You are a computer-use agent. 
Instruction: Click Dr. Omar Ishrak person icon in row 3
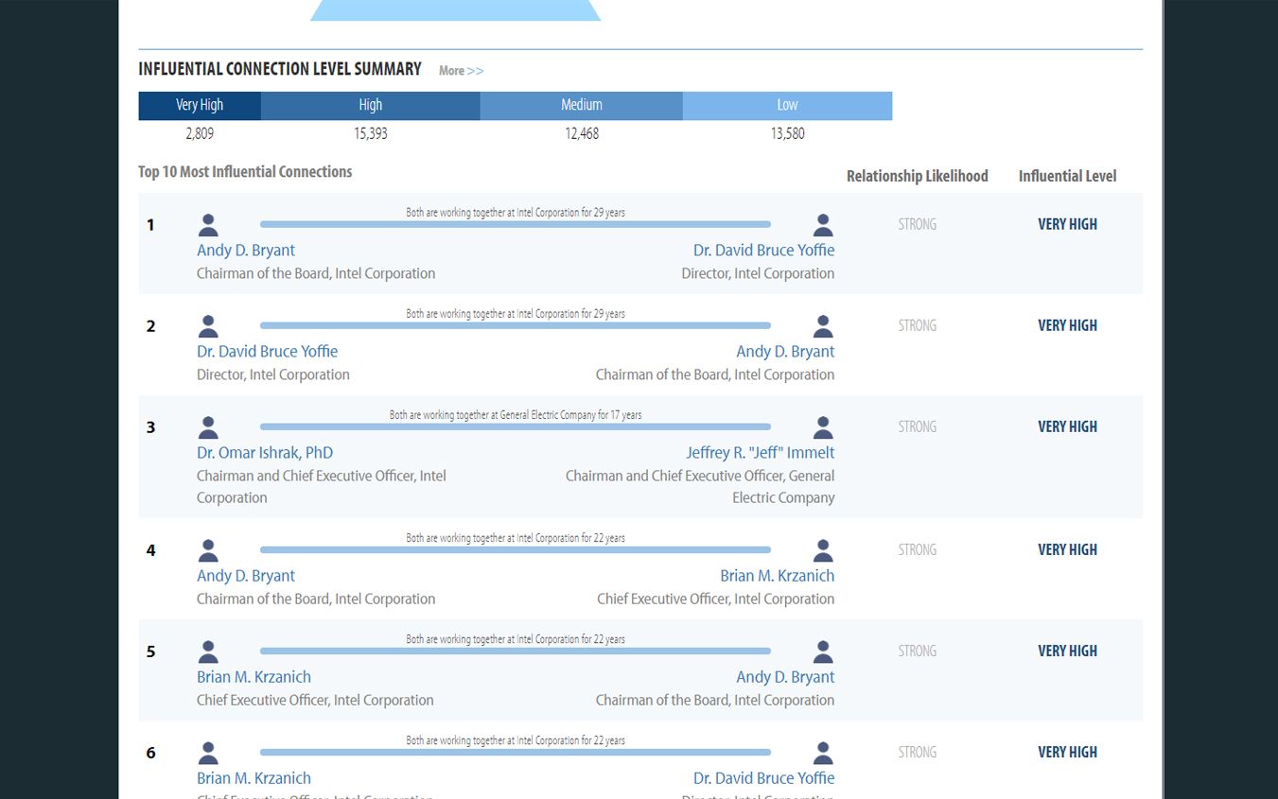pos(208,427)
